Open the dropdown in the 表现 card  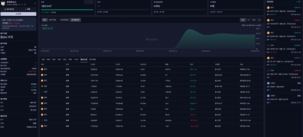tap(89, 2)
